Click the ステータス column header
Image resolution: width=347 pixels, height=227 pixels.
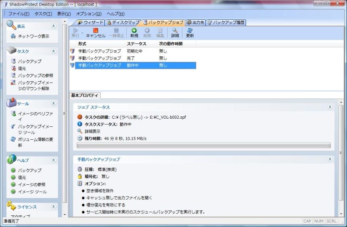(x=141, y=44)
